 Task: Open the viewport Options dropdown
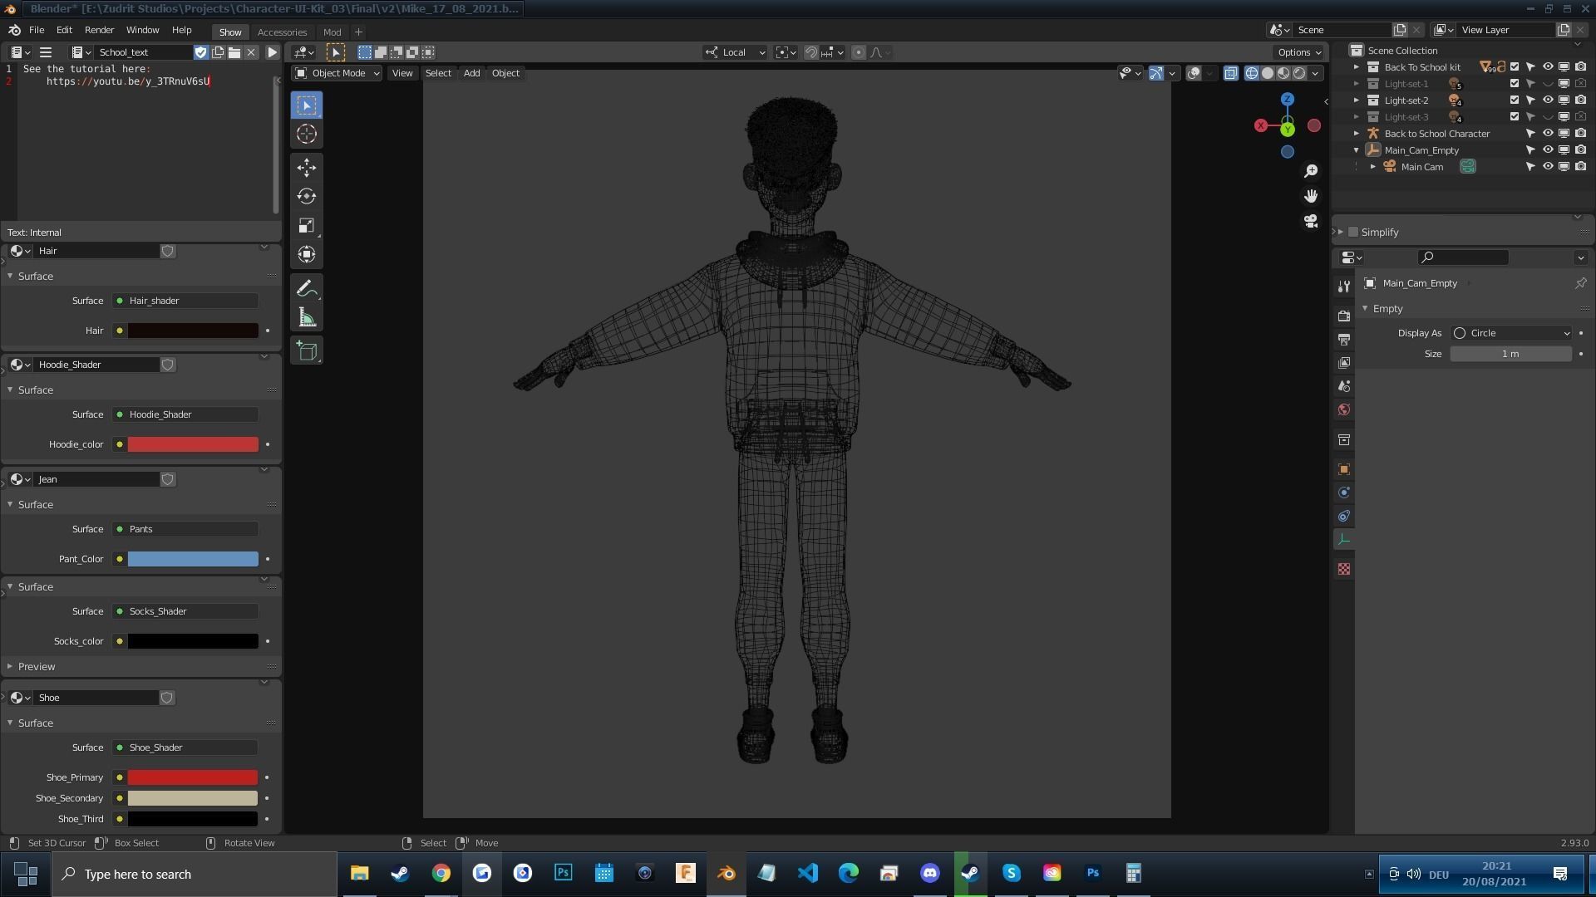[x=1300, y=52]
